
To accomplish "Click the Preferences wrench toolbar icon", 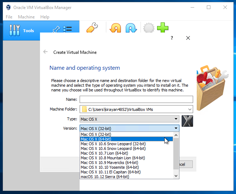I will pyautogui.click(x=92, y=27).
